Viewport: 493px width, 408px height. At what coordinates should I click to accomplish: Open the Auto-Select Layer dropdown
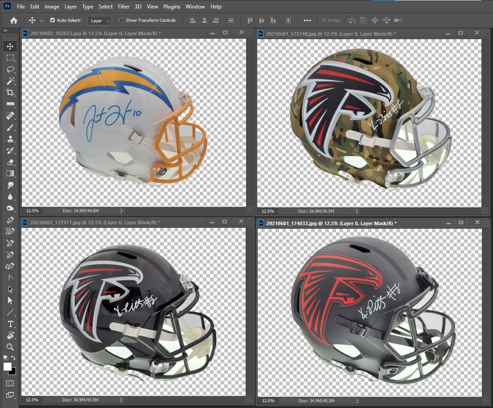(x=99, y=20)
